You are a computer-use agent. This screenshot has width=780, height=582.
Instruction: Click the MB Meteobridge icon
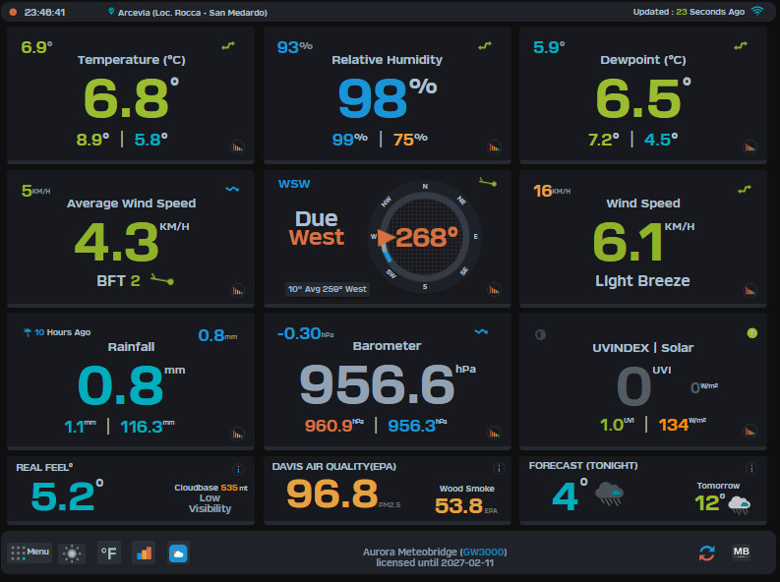(x=742, y=553)
